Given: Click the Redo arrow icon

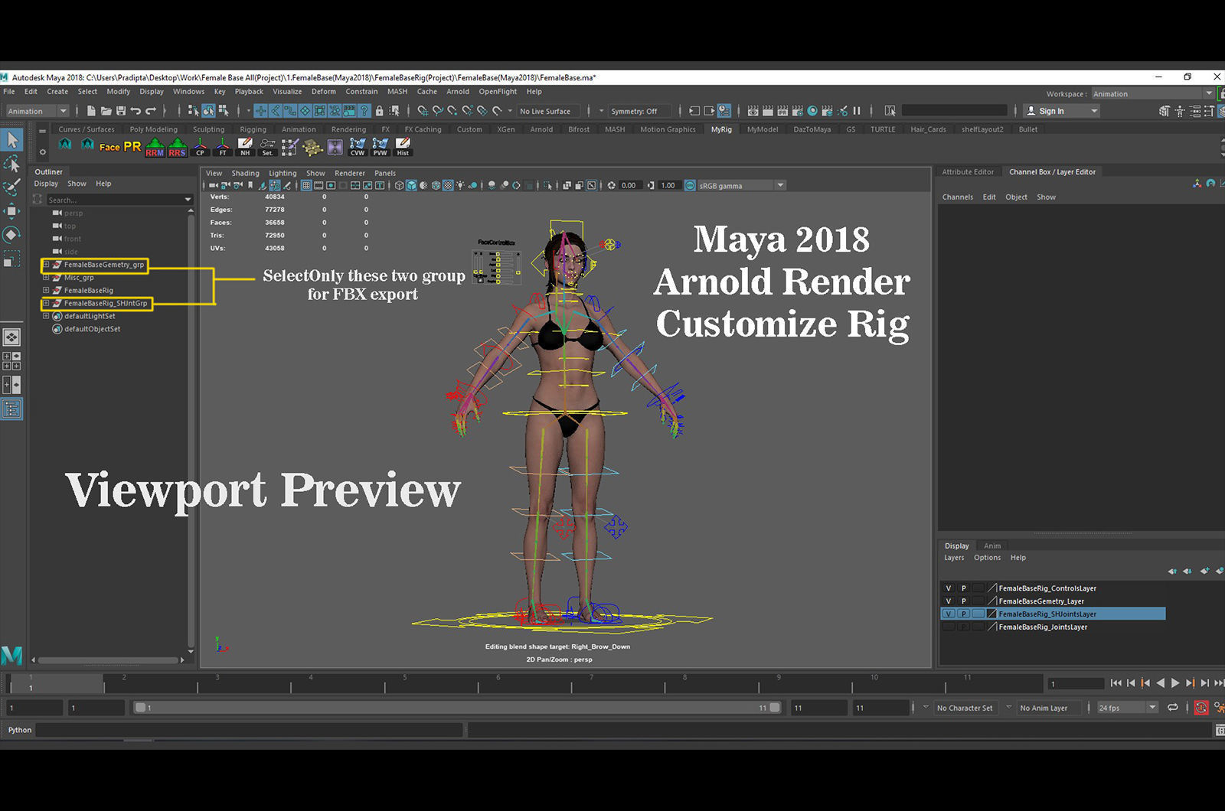Looking at the screenshot, I should click(151, 111).
